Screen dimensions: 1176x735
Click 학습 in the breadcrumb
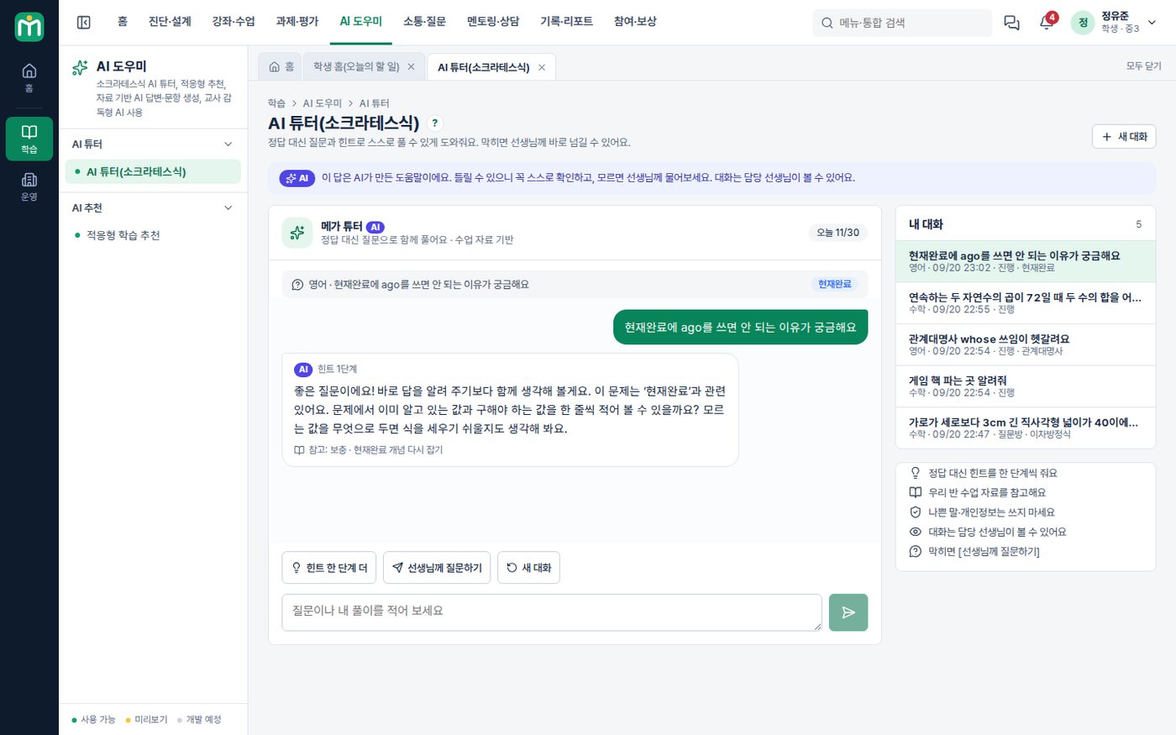(276, 103)
